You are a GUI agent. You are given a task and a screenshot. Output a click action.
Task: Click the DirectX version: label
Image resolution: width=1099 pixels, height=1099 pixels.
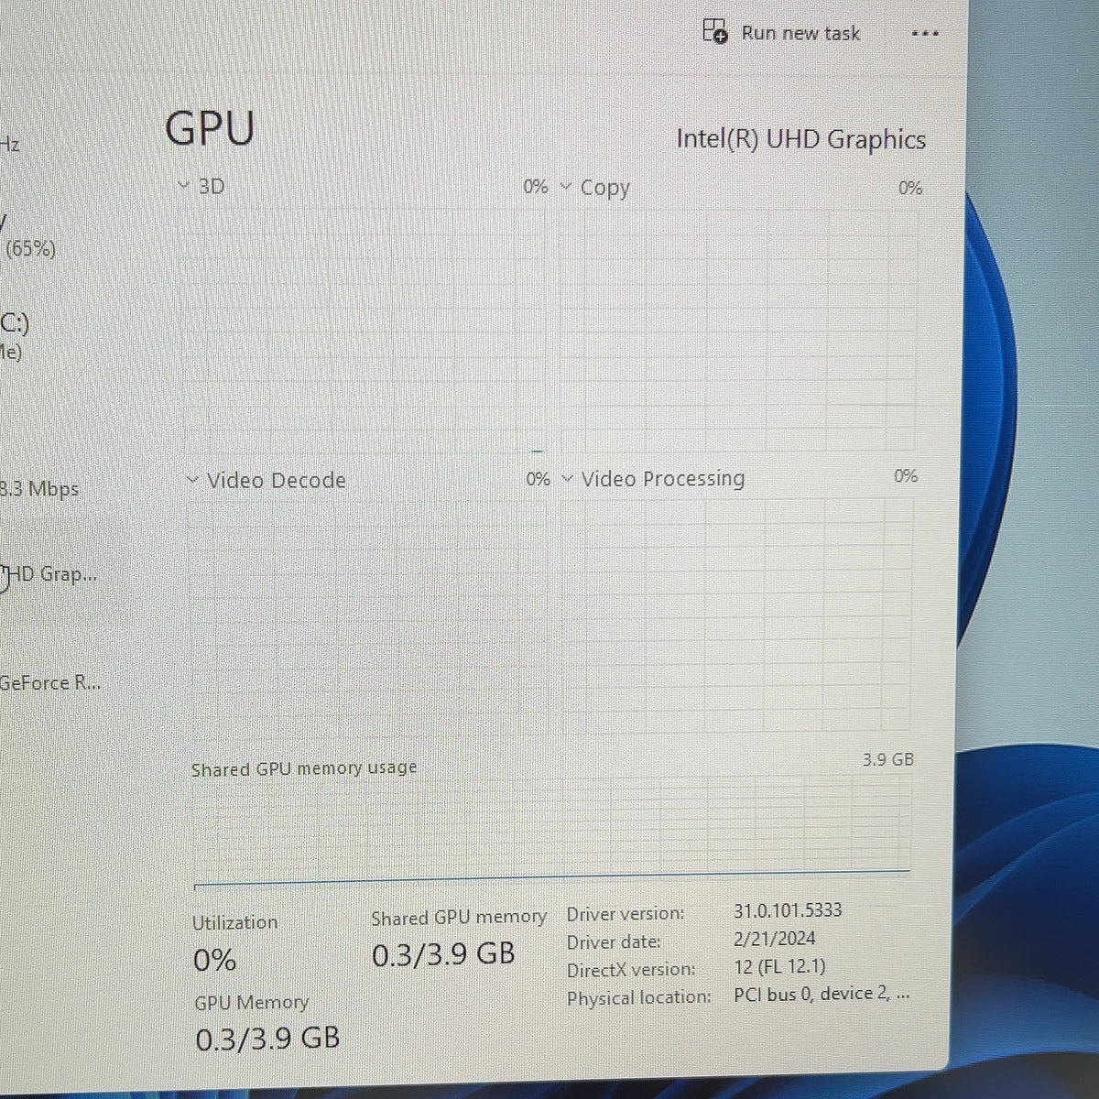(x=631, y=970)
